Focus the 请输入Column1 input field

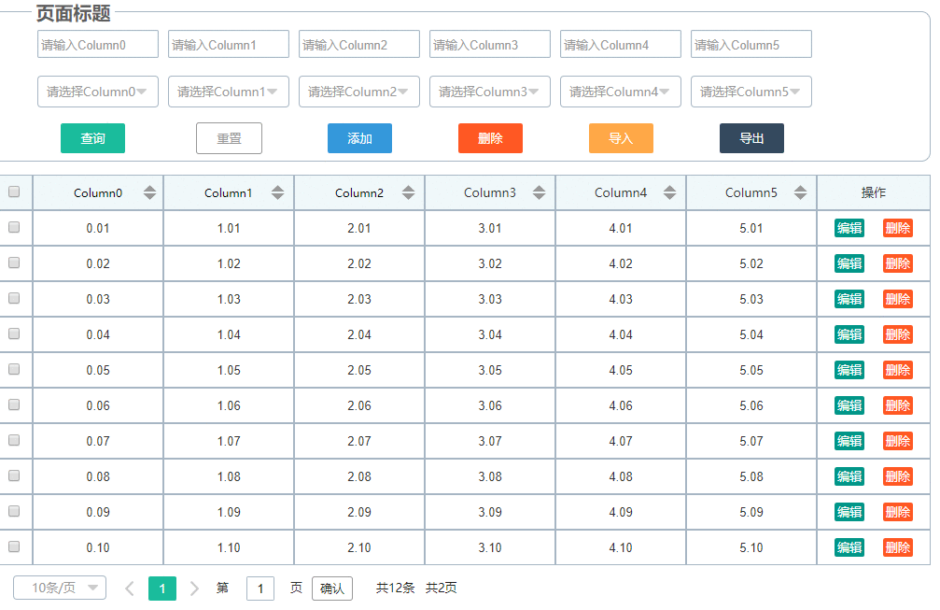(x=229, y=45)
